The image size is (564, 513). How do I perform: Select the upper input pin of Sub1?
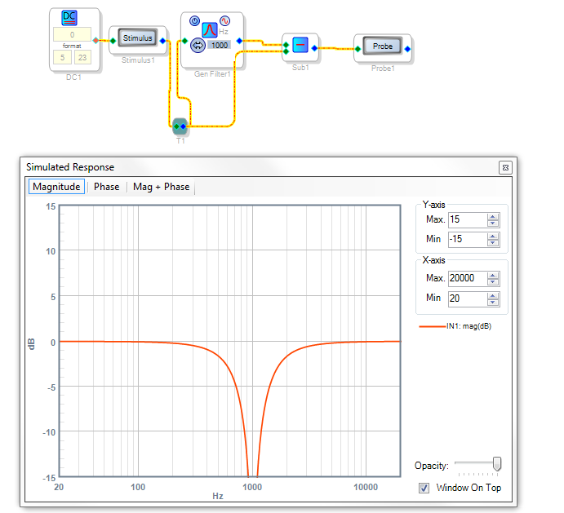(x=286, y=45)
